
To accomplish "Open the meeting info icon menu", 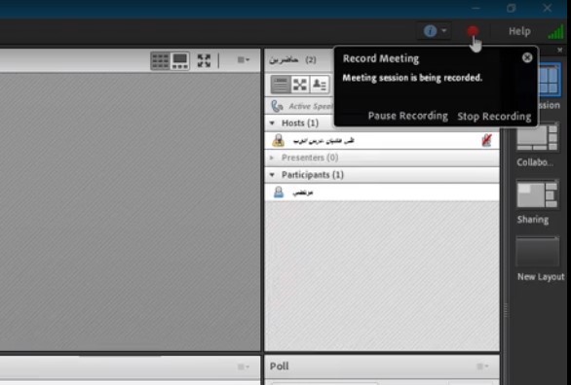I will 430,31.
